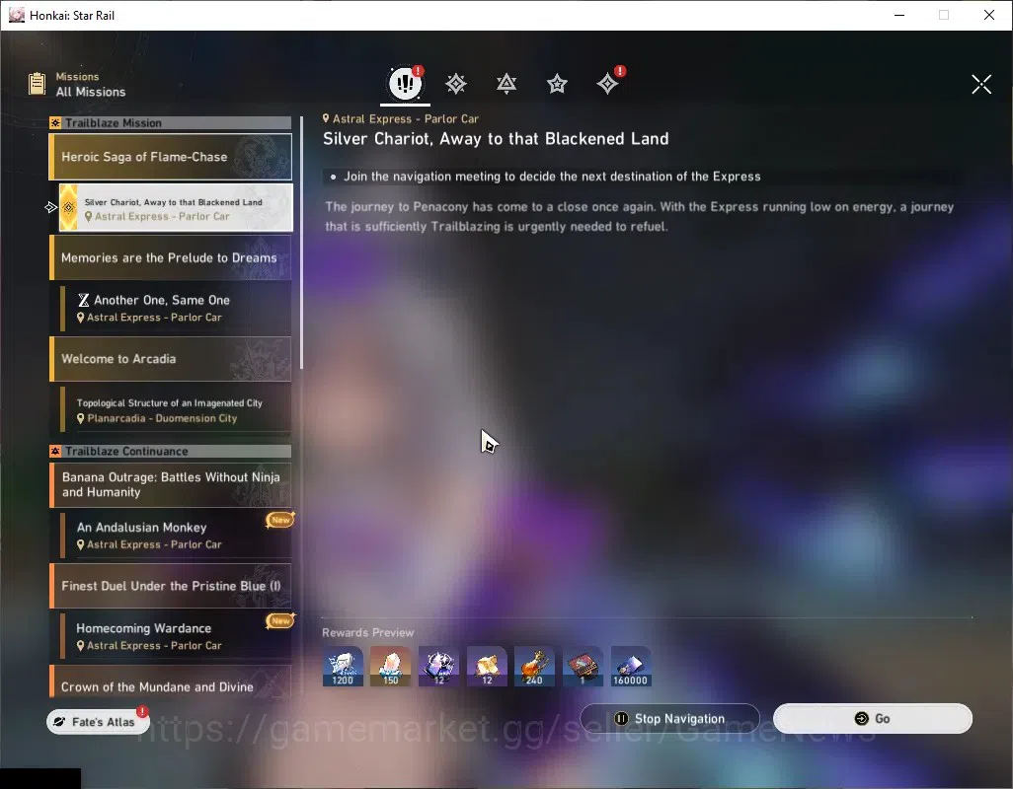The width and height of the screenshot is (1013, 789).
Task: Open the Companion Mission triangle tab
Action: click(506, 84)
